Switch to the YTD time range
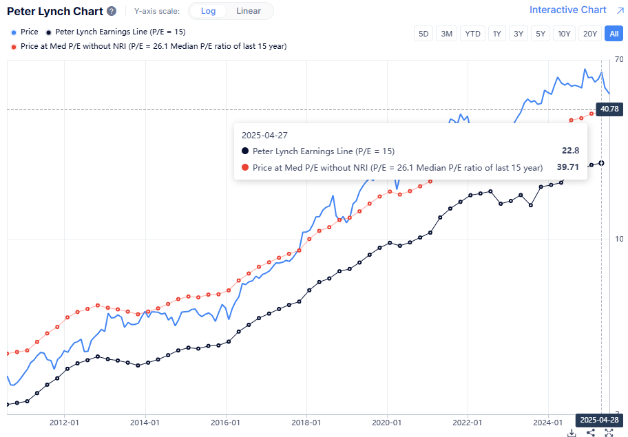Image resolution: width=628 pixels, height=437 pixels. click(x=472, y=33)
